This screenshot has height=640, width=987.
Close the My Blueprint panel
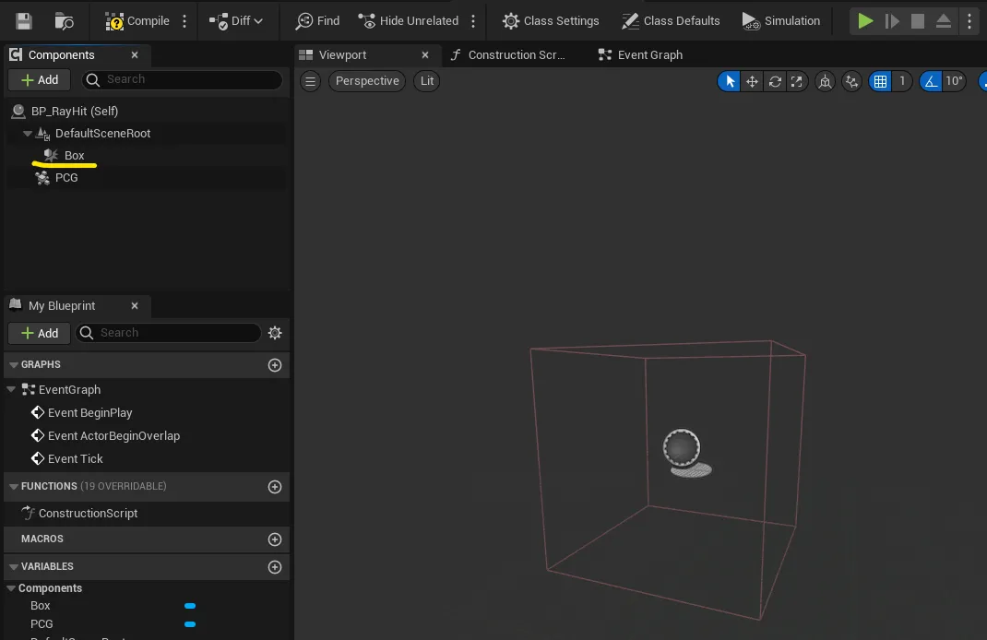click(x=134, y=306)
